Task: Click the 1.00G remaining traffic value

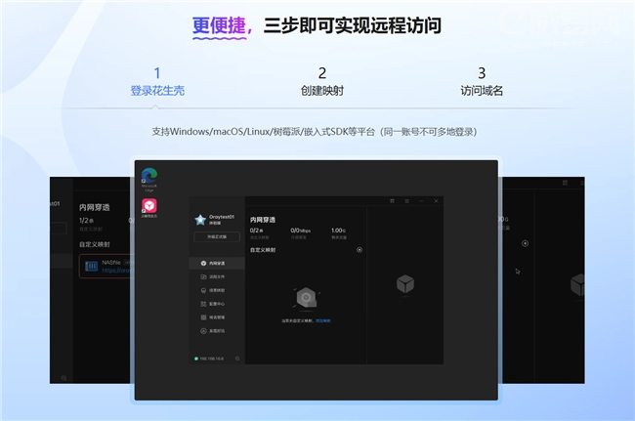Action: (x=339, y=231)
